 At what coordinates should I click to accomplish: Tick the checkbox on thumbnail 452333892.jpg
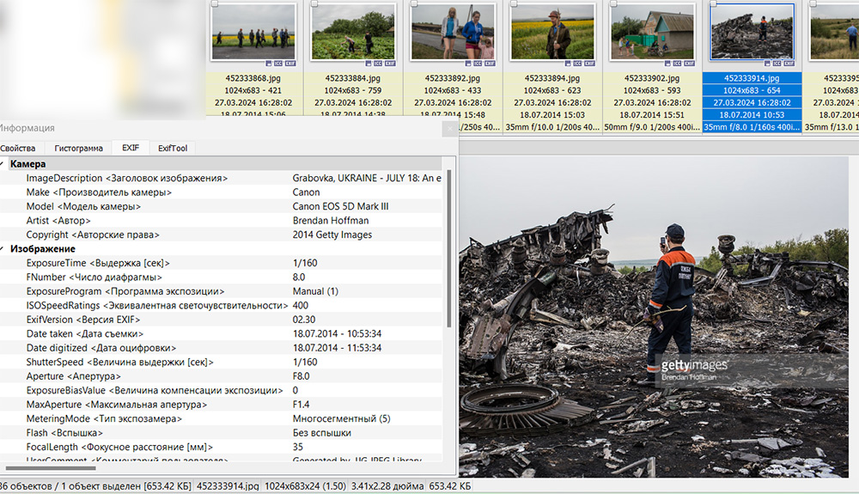(x=414, y=3)
